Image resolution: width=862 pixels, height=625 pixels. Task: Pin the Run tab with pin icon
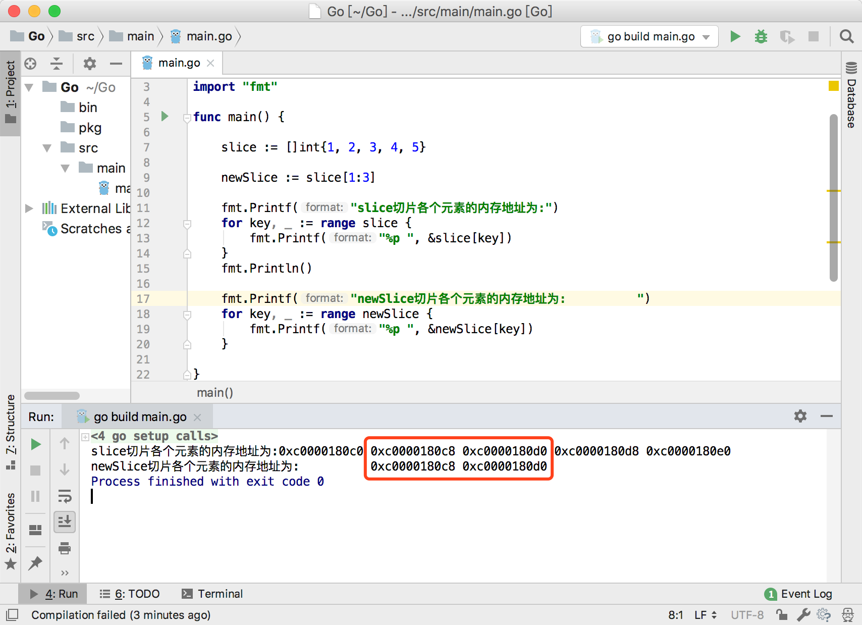[x=35, y=563]
